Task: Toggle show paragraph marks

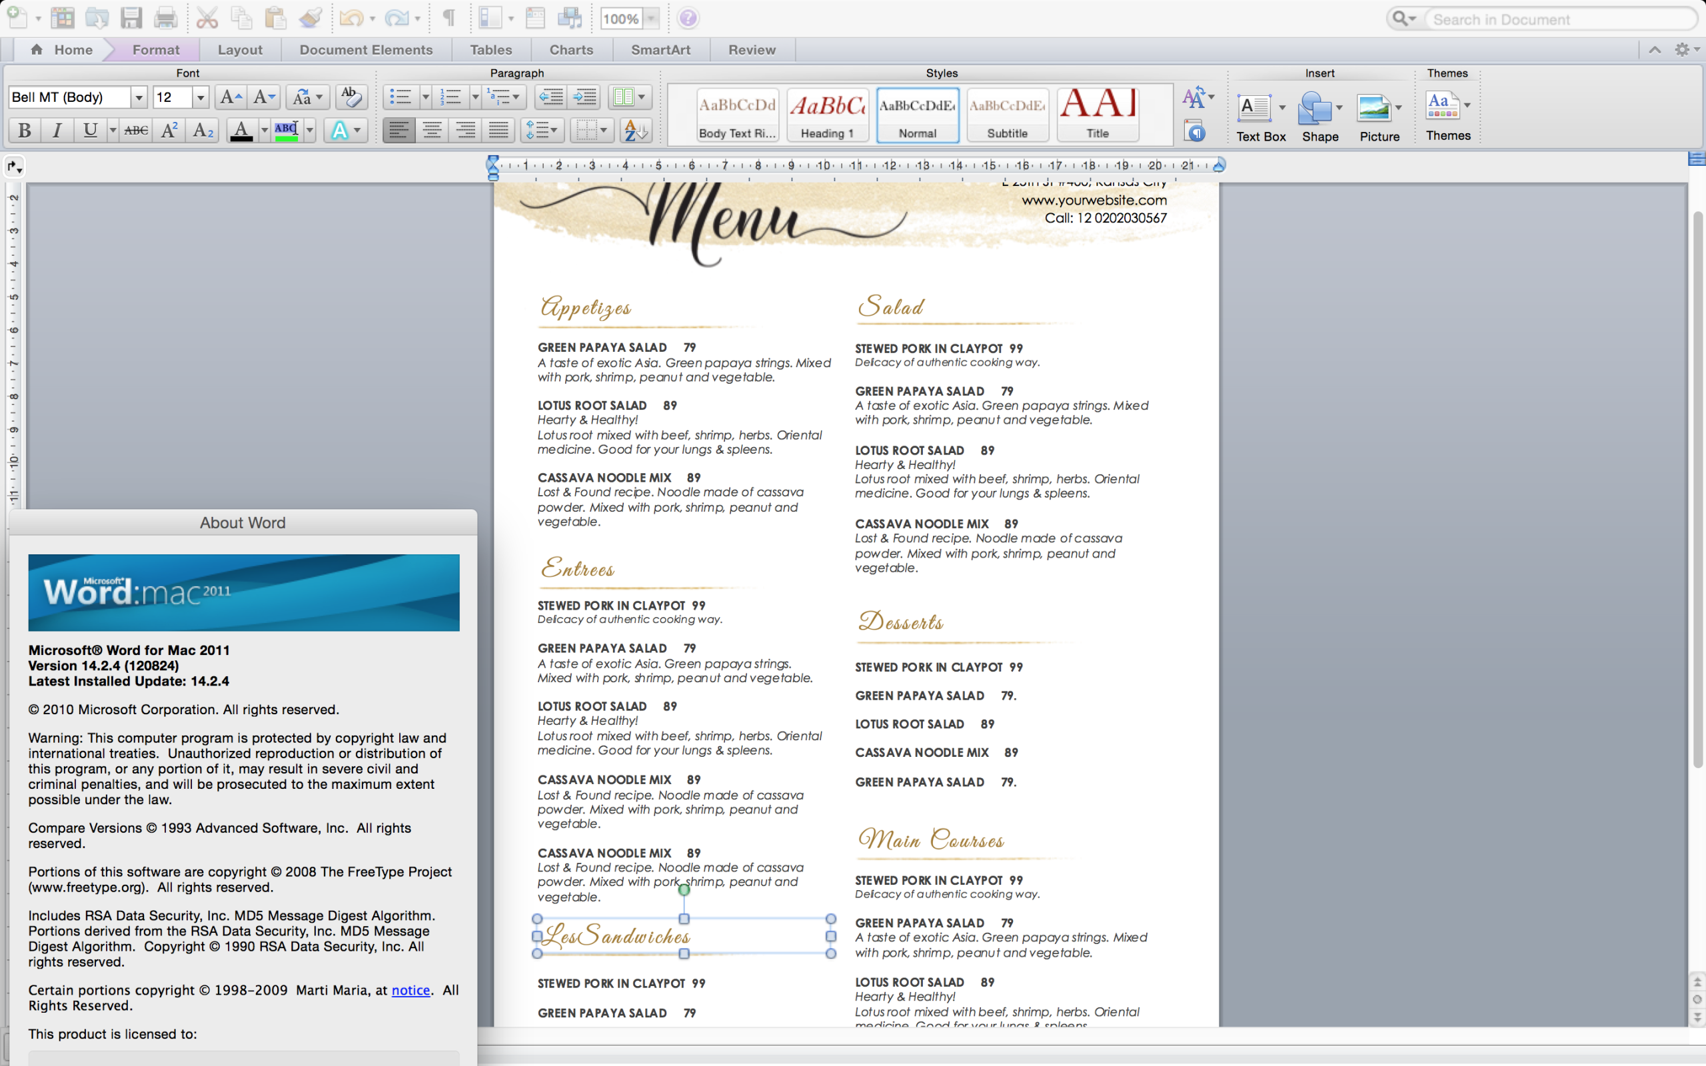Action: [448, 17]
